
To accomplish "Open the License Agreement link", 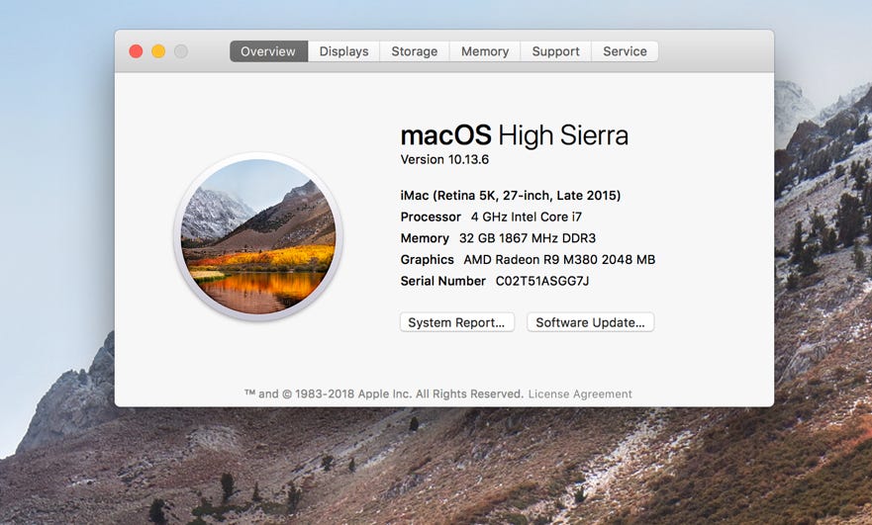I will (580, 394).
